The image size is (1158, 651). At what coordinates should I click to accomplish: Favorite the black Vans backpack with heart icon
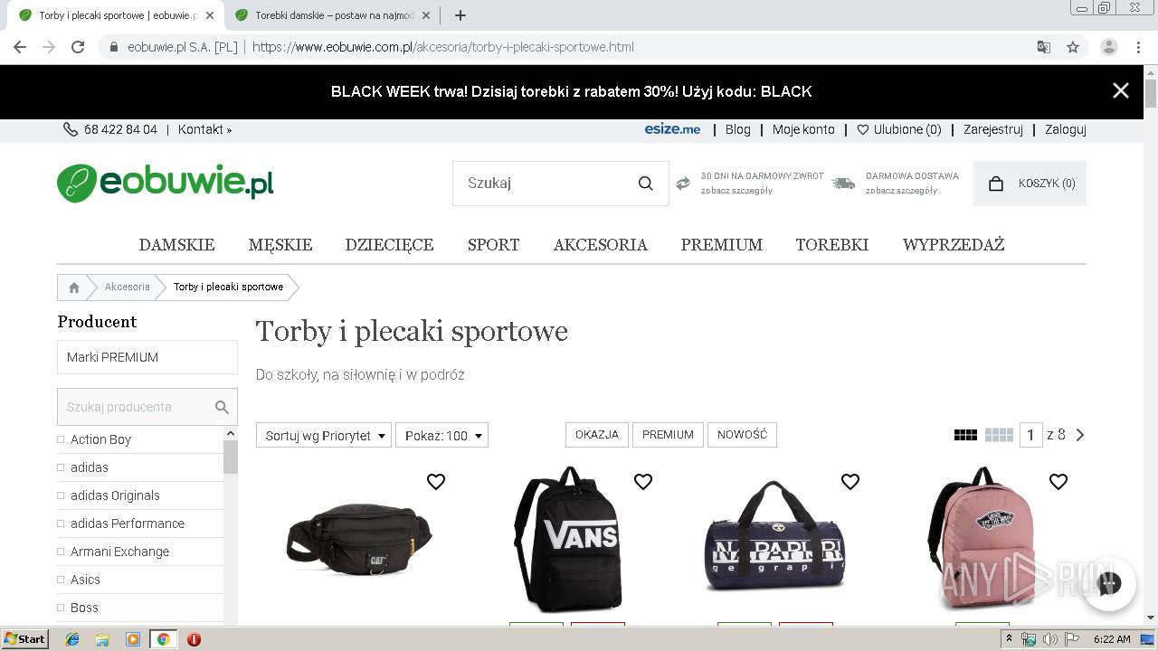(x=643, y=482)
